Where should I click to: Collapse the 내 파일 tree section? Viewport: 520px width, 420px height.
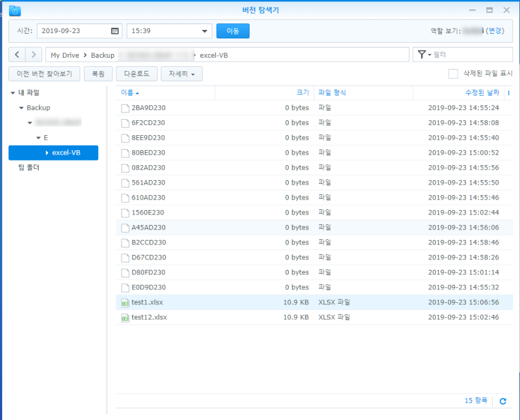click(x=12, y=93)
